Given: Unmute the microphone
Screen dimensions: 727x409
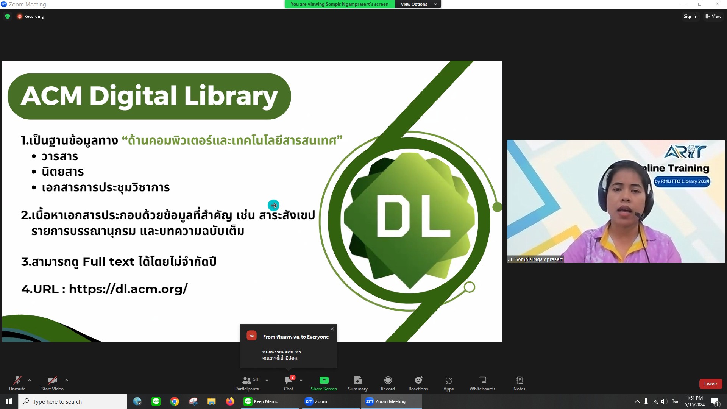Looking at the screenshot, I should point(17,383).
